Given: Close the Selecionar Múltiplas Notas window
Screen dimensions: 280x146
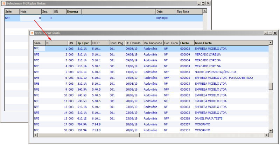Looking at the screenshot, I should click(x=208, y=3).
